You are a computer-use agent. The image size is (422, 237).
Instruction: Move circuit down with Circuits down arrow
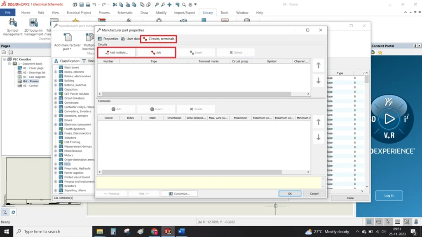tap(319, 80)
